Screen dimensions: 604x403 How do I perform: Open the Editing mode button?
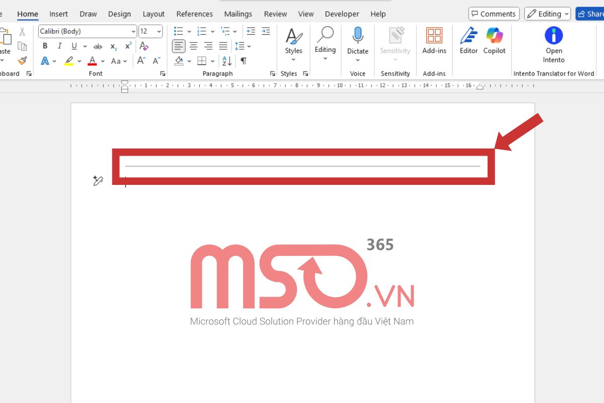pos(548,14)
